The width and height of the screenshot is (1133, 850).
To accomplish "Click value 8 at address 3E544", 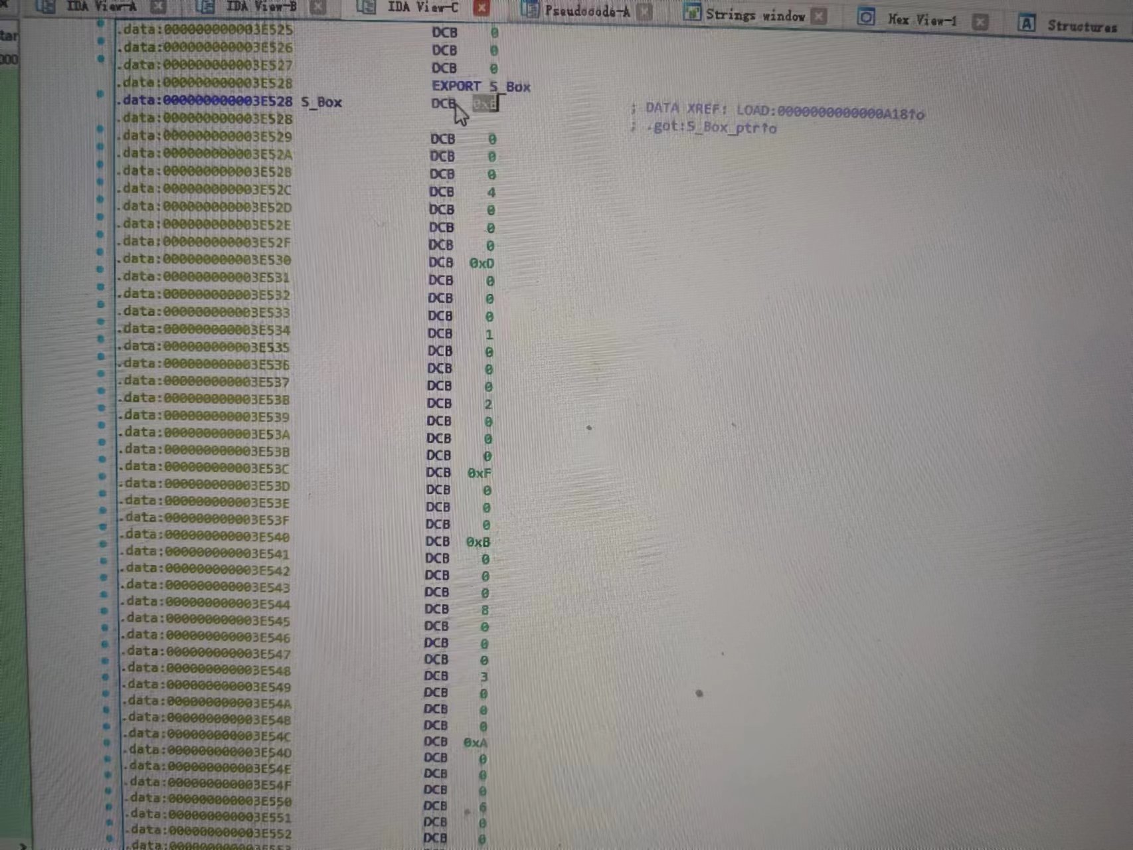I will pos(485,610).
